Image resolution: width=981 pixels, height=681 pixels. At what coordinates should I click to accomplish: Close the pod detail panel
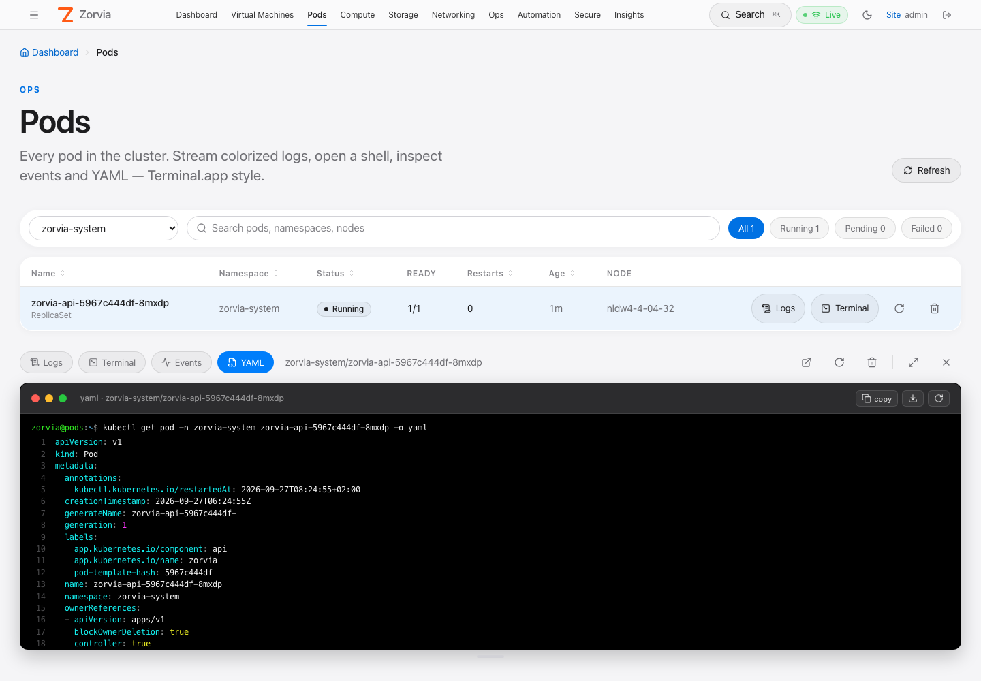tap(946, 362)
